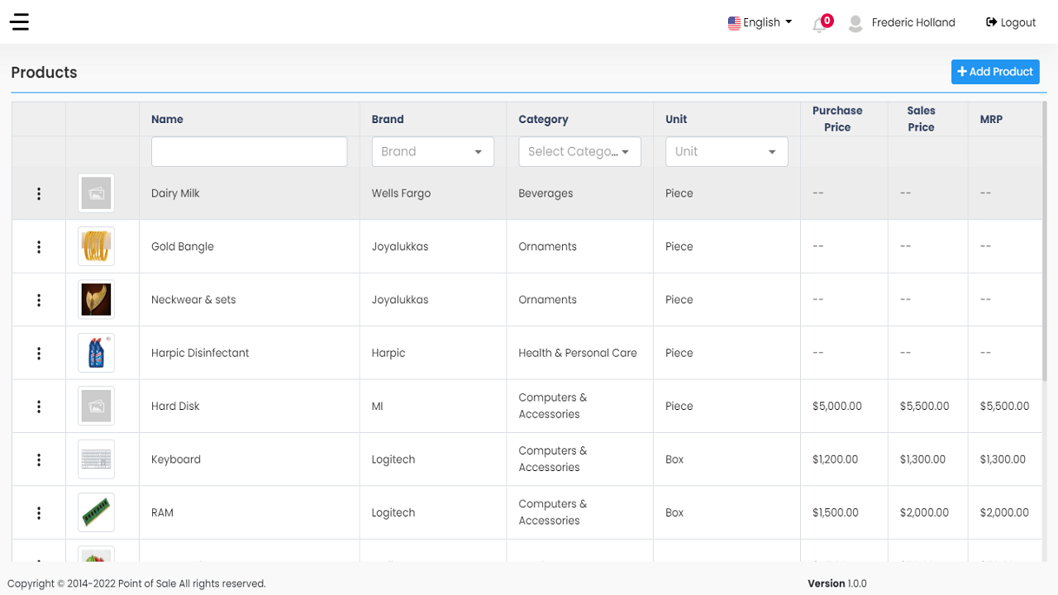Click the Gold Bangle product thumbnail

[96, 246]
